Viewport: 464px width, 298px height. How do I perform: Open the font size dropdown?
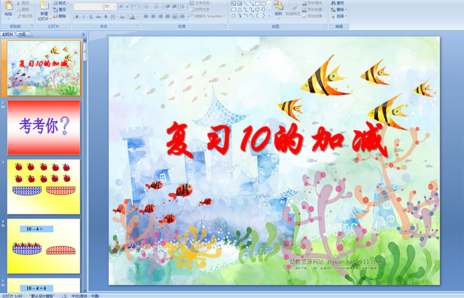pyautogui.click(x=110, y=7)
